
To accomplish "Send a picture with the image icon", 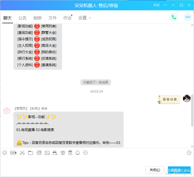I will (47, 153).
